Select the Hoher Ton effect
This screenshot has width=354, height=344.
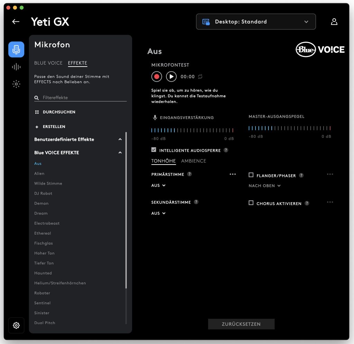point(45,253)
